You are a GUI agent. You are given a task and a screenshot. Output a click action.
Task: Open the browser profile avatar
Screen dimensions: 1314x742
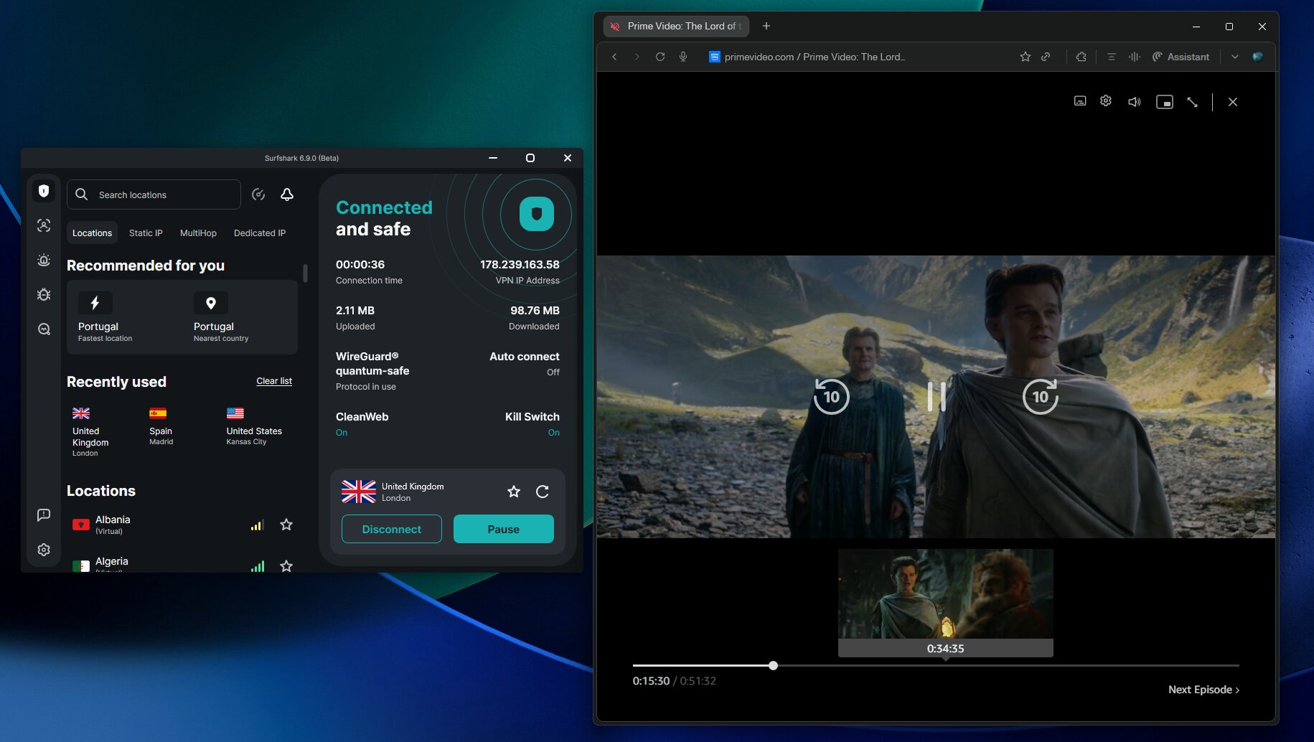[1258, 57]
